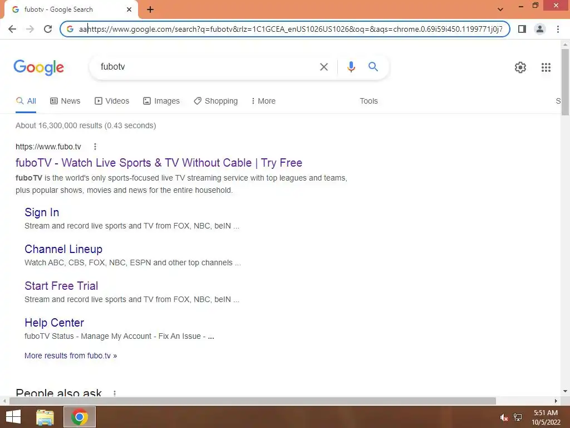This screenshot has width=570, height=428.
Task: Switch to the Images tab
Action: point(161,101)
